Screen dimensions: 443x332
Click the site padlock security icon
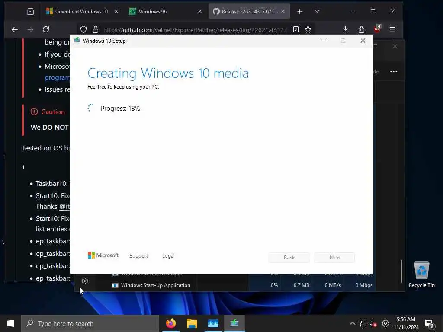[96, 29]
